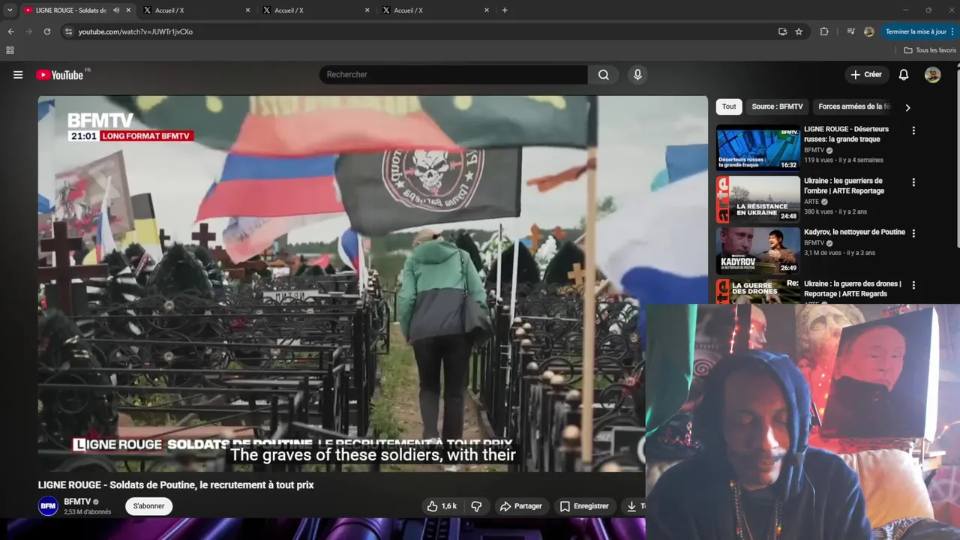Click the Créer button

point(866,75)
